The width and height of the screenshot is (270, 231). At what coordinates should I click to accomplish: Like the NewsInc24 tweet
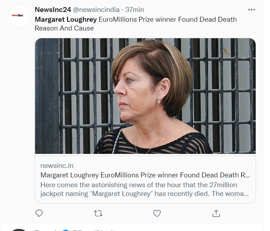click(157, 213)
